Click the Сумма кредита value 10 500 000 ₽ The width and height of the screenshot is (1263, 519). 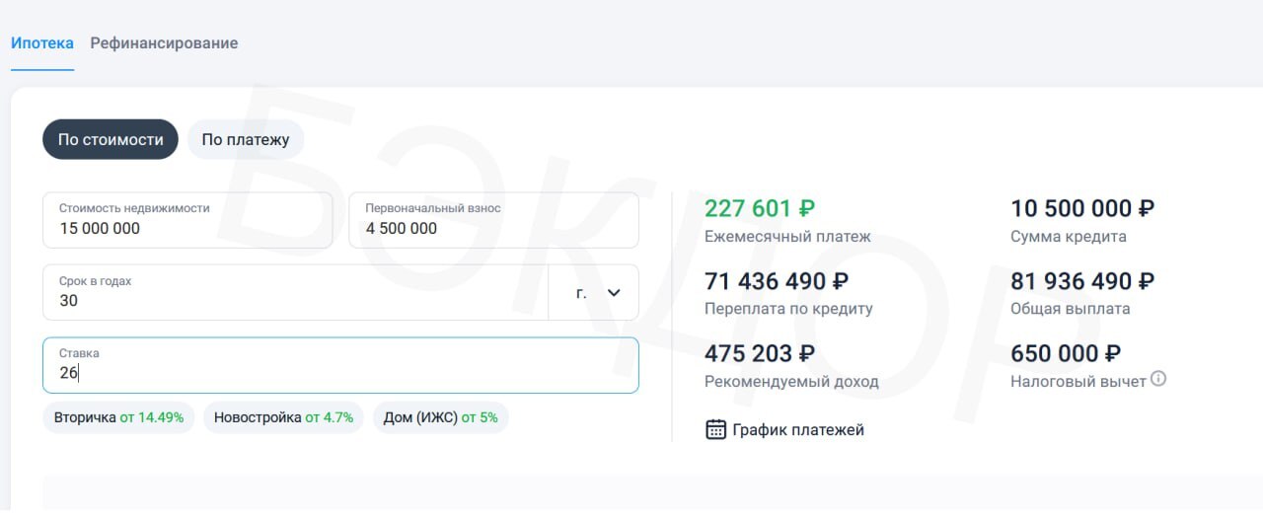(1082, 209)
